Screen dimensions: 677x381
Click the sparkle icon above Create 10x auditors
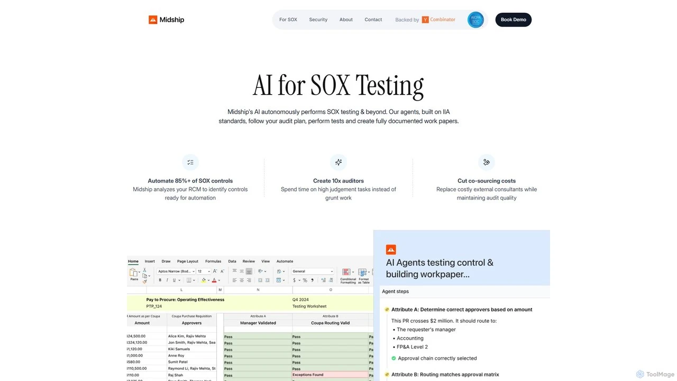pyautogui.click(x=338, y=162)
